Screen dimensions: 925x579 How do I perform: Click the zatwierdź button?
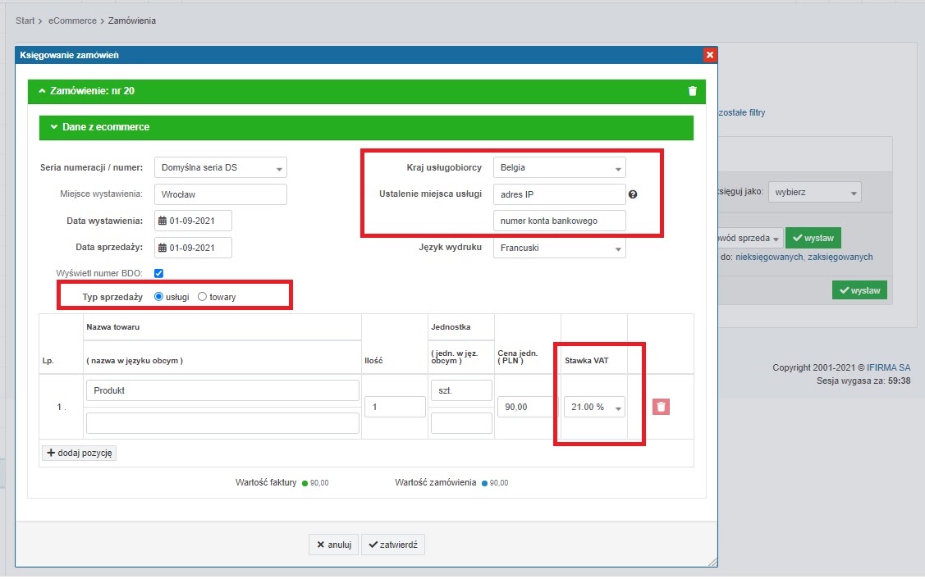pos(393,545)
